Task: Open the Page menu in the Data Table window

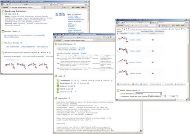Action: click(x=178, y=26)
